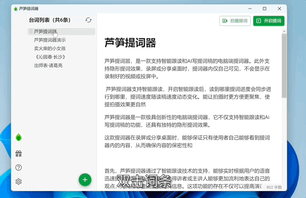The width and height of the screenshot is (306, 198).
Task: Close the 芦笋提词器 window
Action: click(279, 9)
